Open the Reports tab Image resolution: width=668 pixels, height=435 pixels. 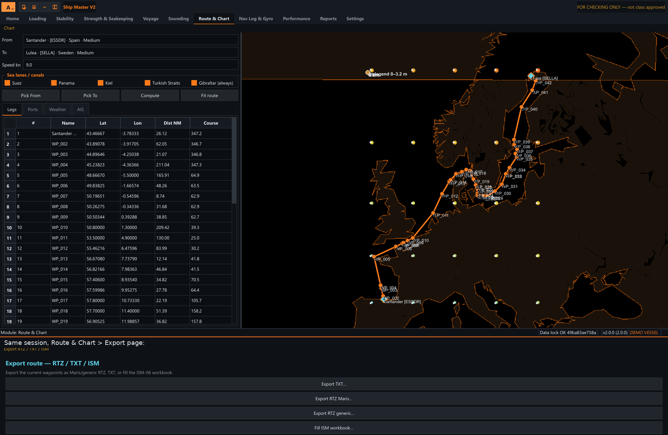coord(329,19)
